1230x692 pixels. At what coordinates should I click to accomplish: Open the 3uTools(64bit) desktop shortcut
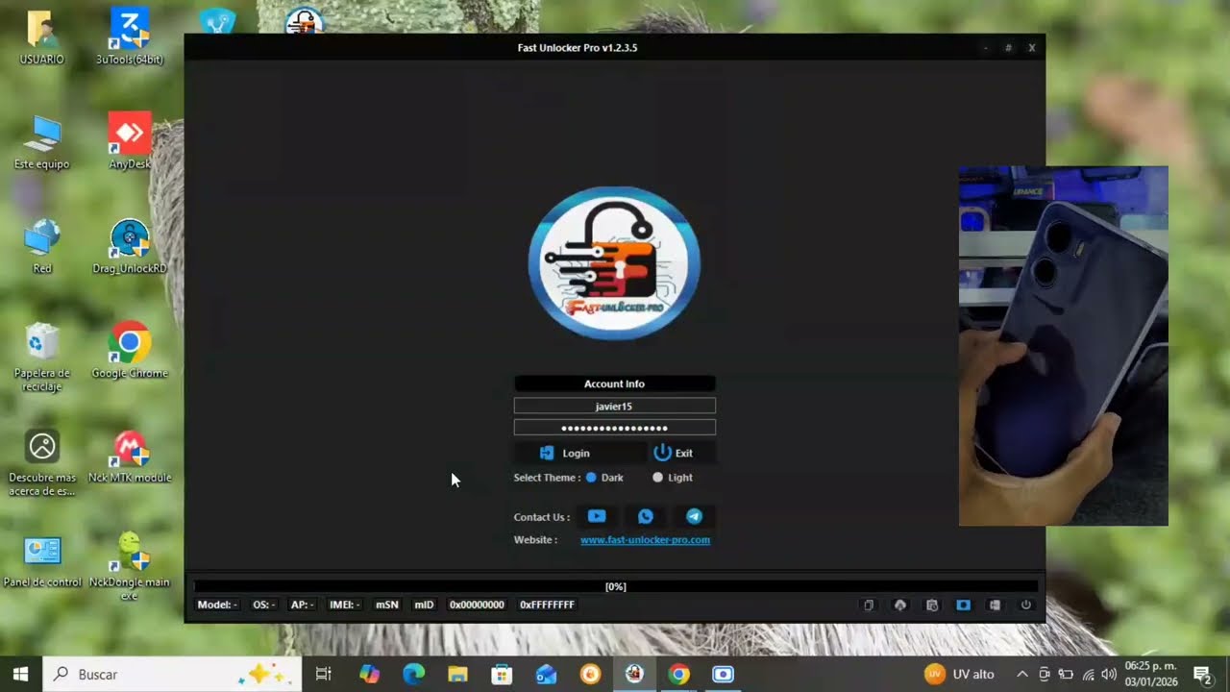click(130, 37)
